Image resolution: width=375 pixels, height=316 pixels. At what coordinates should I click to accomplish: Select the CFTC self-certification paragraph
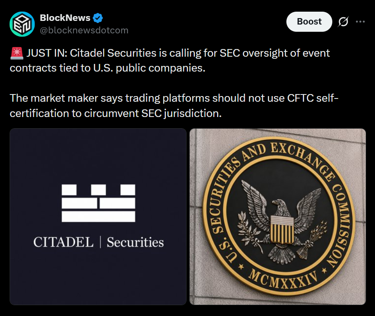(174, 105)
